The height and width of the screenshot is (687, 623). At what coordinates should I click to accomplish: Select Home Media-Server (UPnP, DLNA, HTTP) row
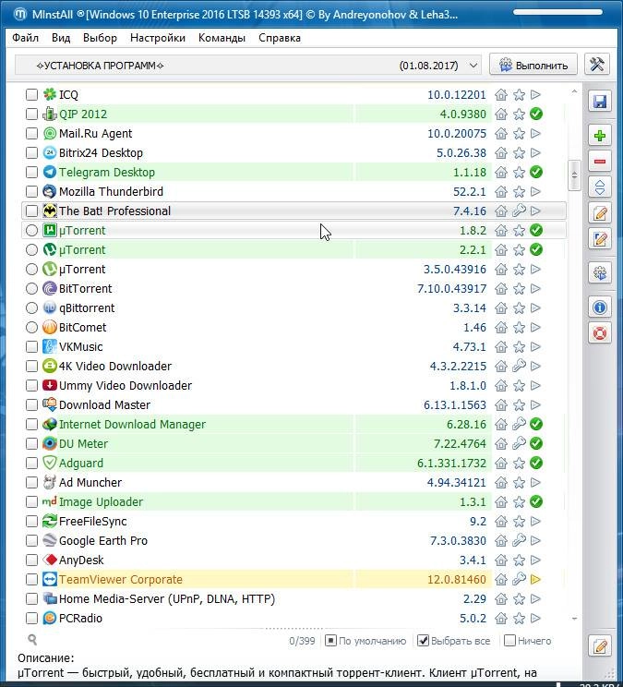[294, 599]
